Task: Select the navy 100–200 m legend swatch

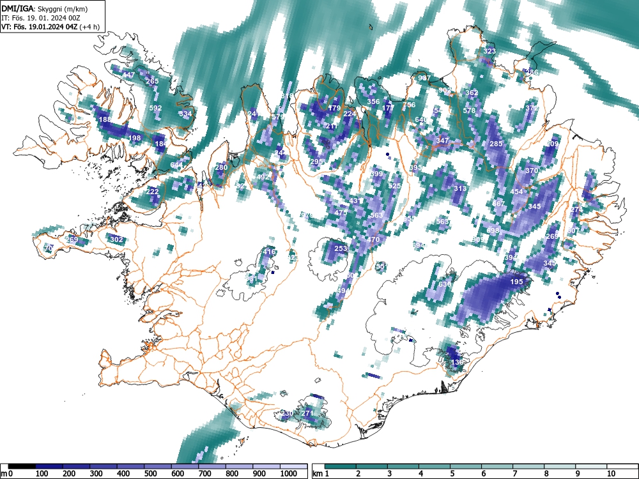Action: [49, 466]
